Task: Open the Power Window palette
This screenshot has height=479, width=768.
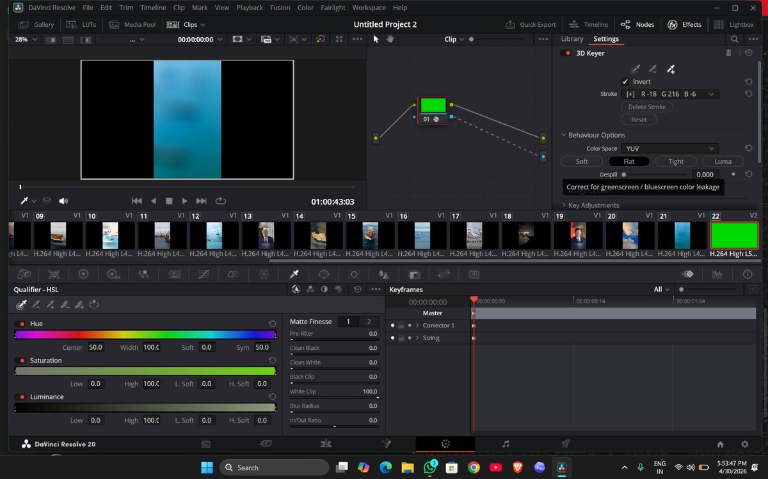Action: point(324,274)
